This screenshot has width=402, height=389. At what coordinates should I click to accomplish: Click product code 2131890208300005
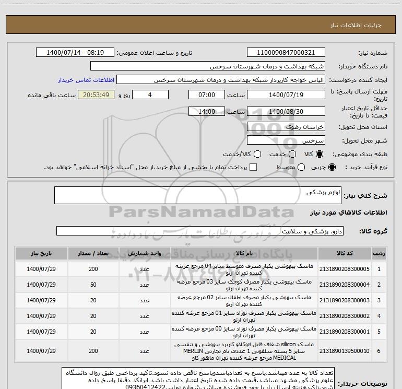[345, 269]
